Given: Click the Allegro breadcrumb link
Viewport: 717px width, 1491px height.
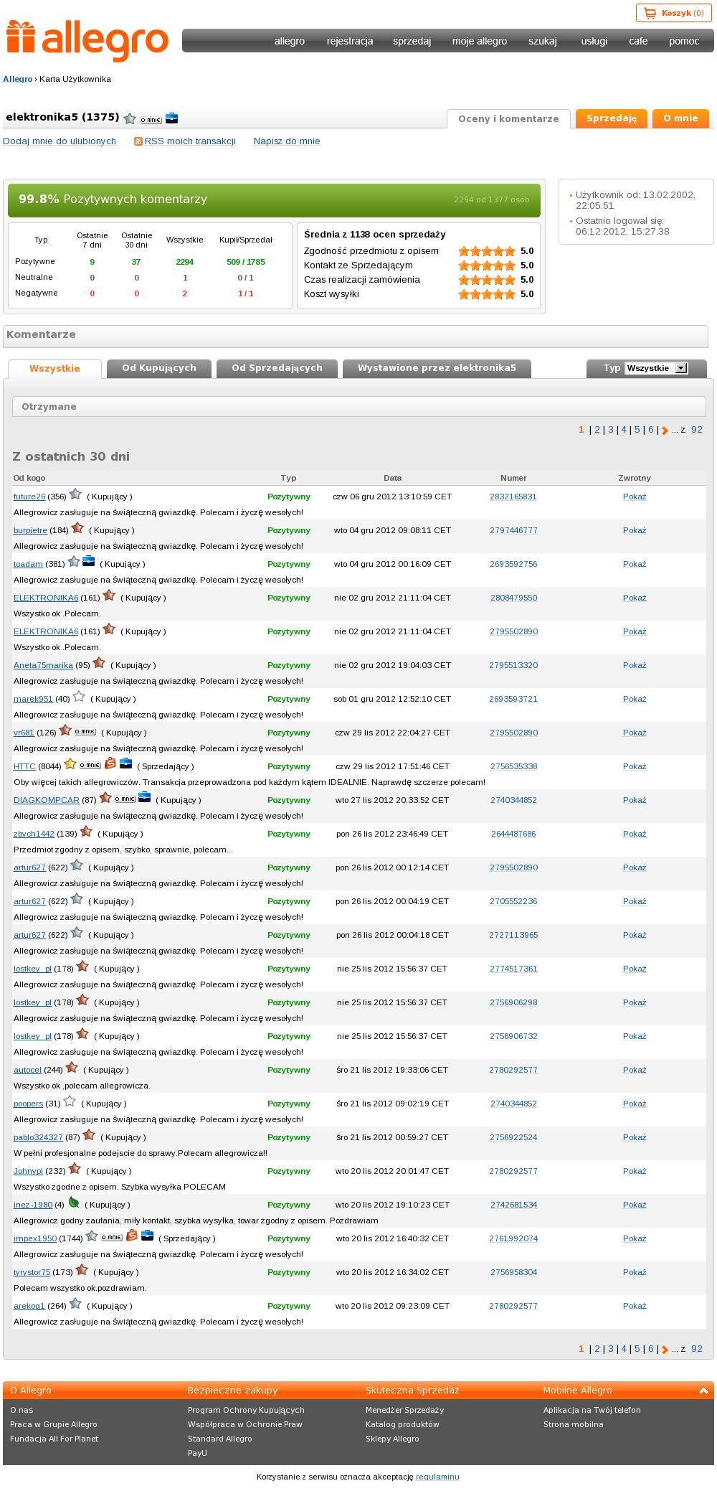Looking at the screenshot, I should click(x=17, y=79).
